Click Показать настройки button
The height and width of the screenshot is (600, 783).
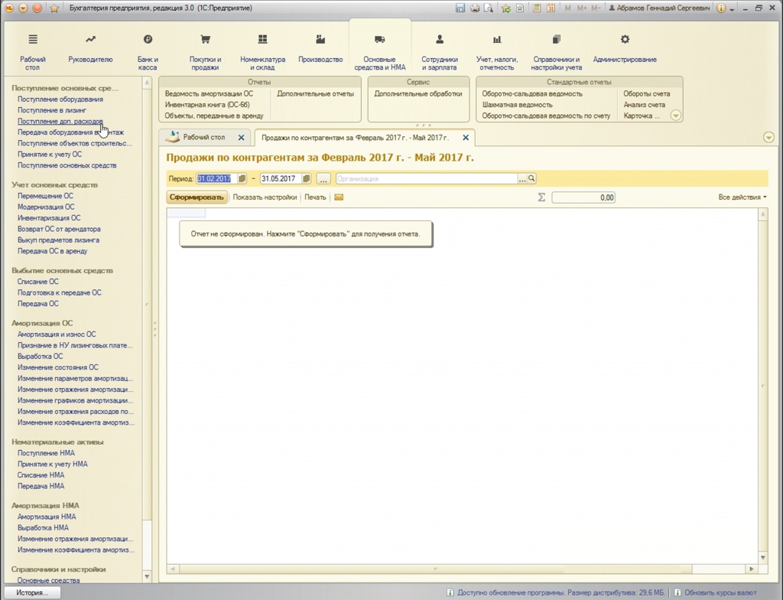265,197
